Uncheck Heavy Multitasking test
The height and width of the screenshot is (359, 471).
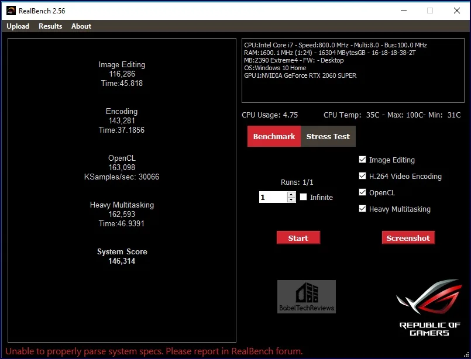click(363, 209)
